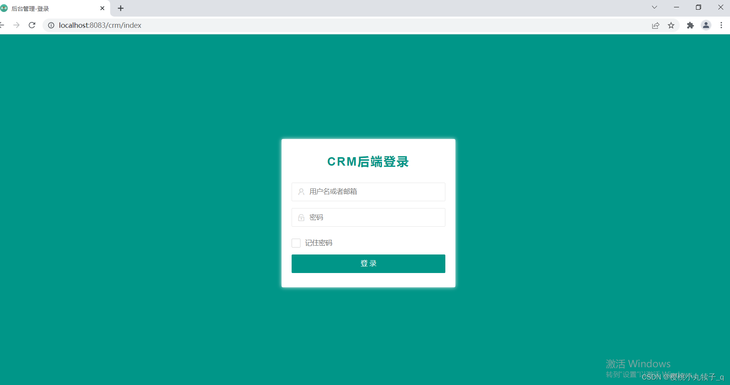Click the padlock icon in password field
This screenshot has width=730, height=385.
click(301, 217)
